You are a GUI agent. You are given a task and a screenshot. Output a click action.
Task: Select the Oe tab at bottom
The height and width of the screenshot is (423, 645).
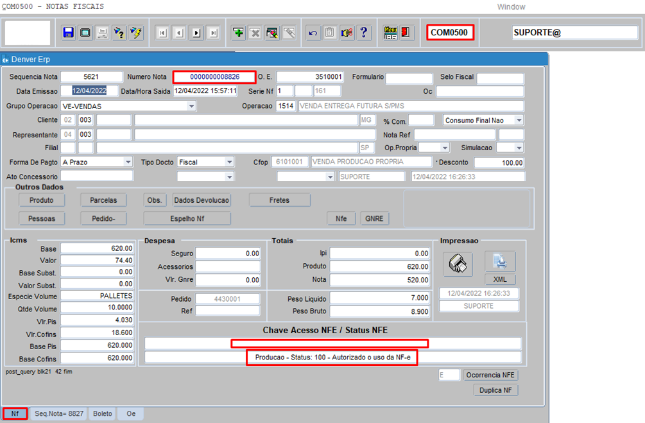click(x=131, y=414)
